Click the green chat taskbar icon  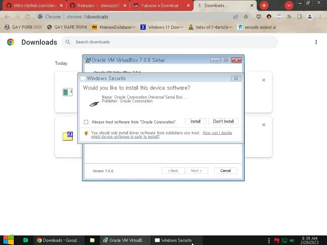26,240
